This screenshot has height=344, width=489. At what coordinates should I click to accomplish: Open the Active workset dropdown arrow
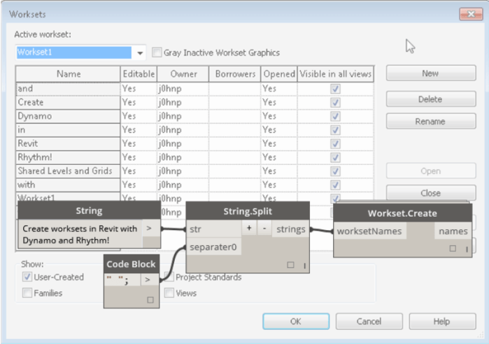(x=140, y=53)
